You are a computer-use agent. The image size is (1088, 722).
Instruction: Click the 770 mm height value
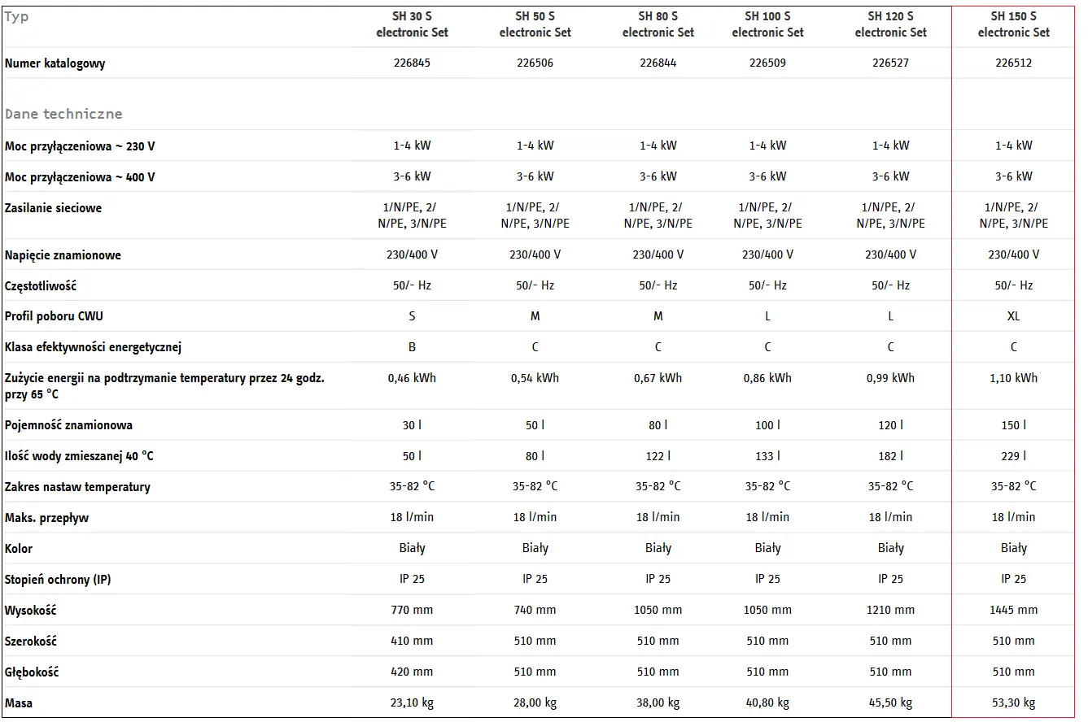tap(412, 610)
